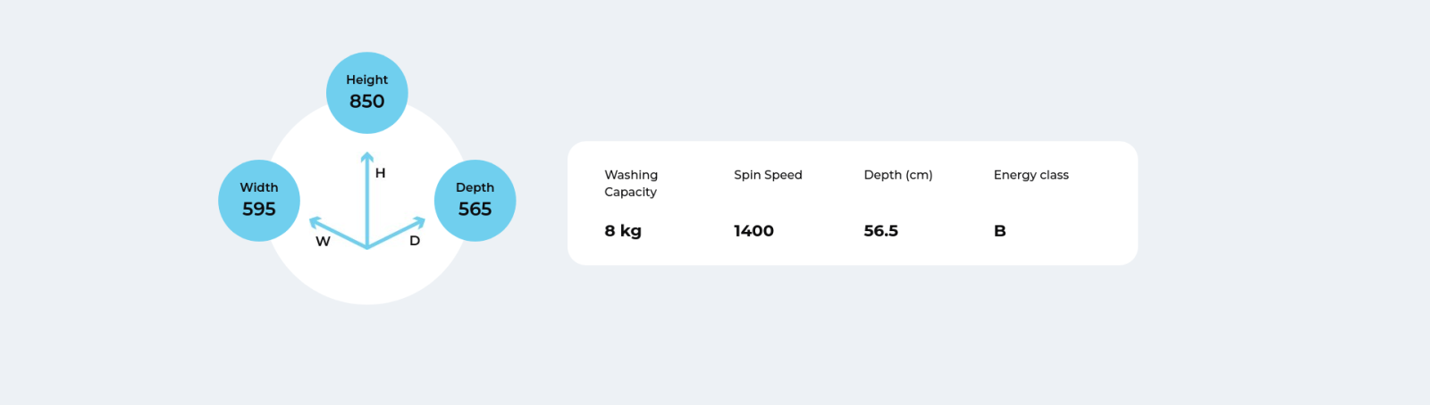Click the Width 595 circle
The width and height of the screenshot is (1430, 405).
pyautogui.click(x=259, y=201)
